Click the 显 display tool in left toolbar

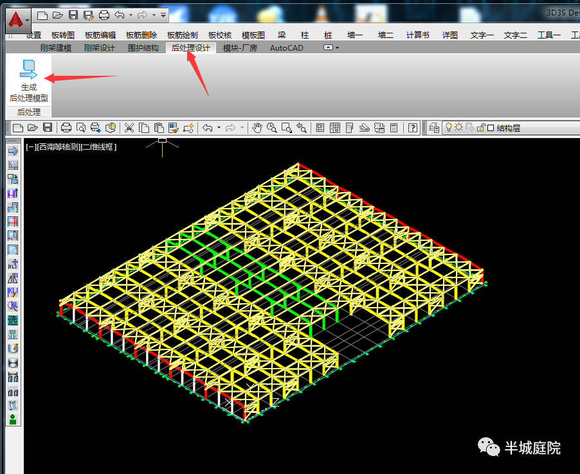(12, 335)
